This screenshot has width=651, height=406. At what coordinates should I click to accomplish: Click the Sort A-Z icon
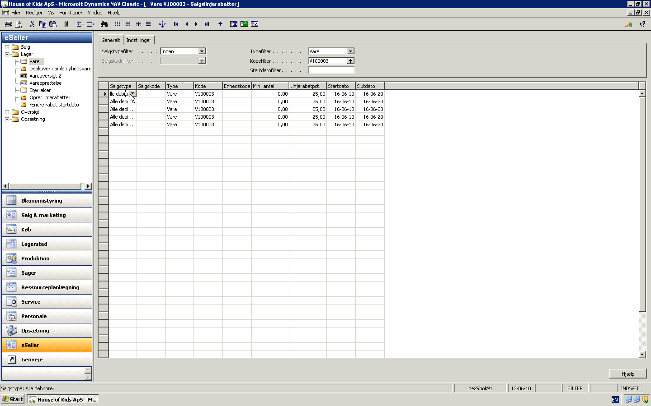coord(162,24)
